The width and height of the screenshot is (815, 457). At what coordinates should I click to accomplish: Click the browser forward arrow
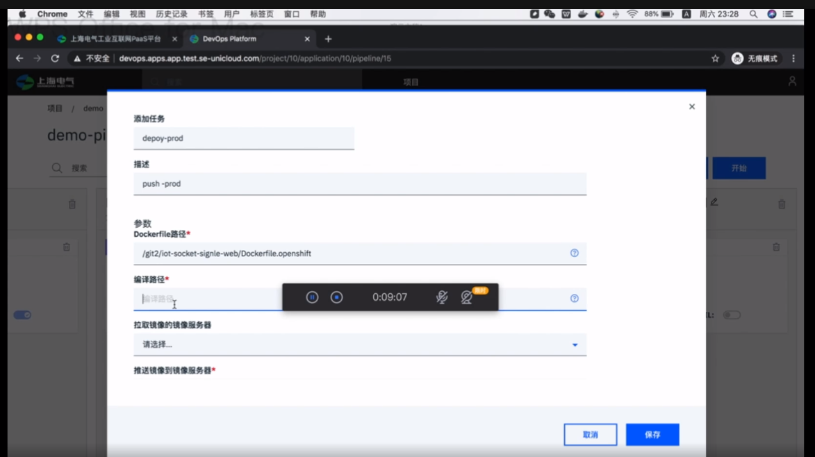tap(37, 58)
